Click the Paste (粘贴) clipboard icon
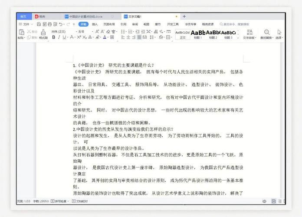Image resolution: width=302 pixels, height=217 pixels. point(21,34)
